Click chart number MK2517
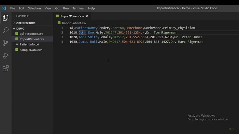 [118, 37]
